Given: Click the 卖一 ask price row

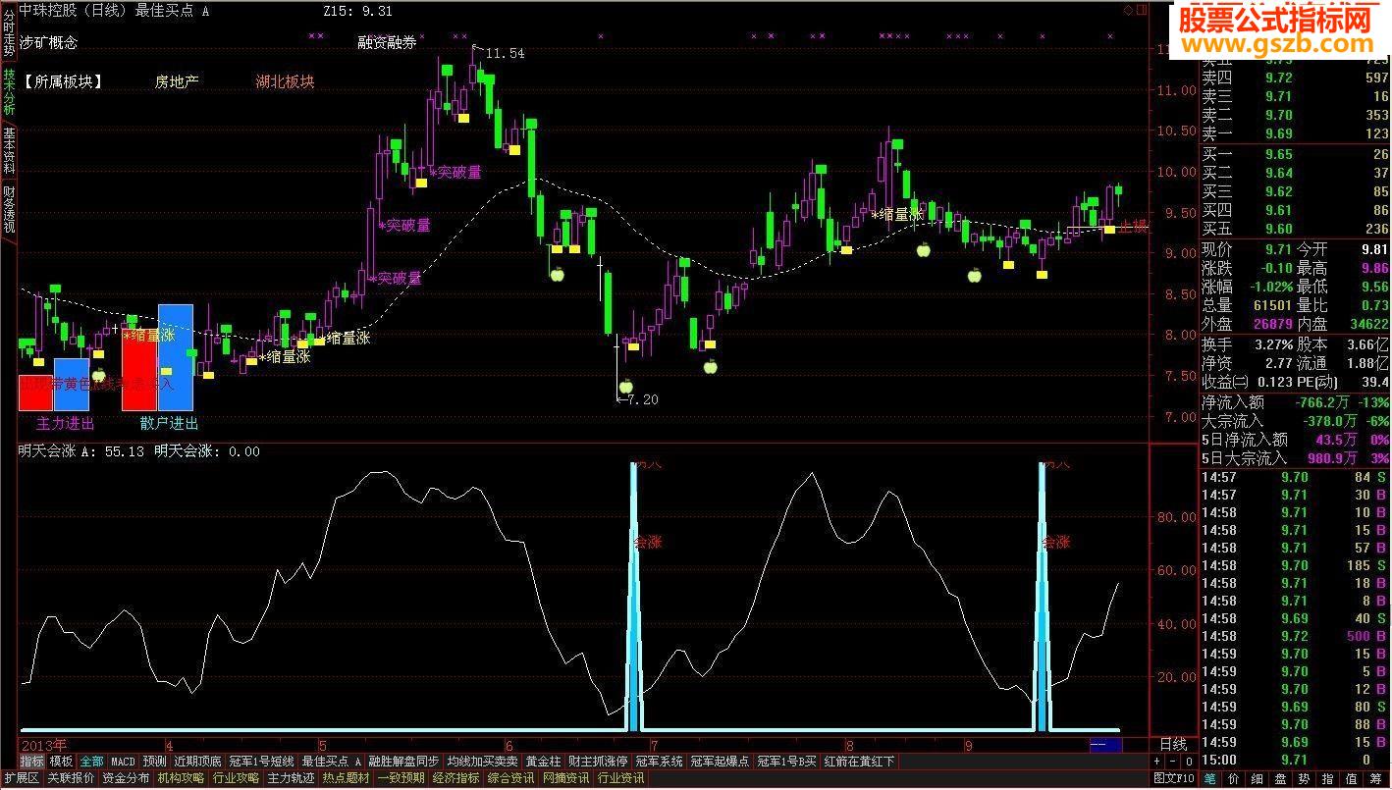Looking at the screenshot, I should tap(1296, 133).
